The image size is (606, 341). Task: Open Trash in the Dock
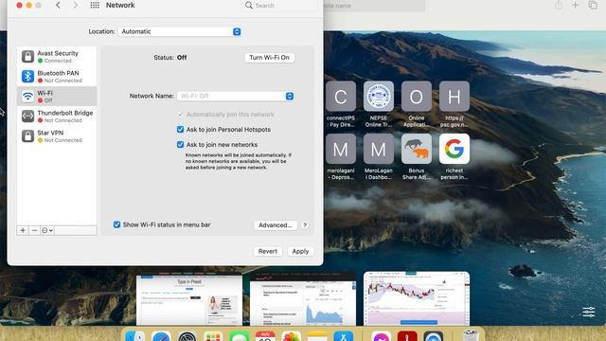click(x=471, y=335)
